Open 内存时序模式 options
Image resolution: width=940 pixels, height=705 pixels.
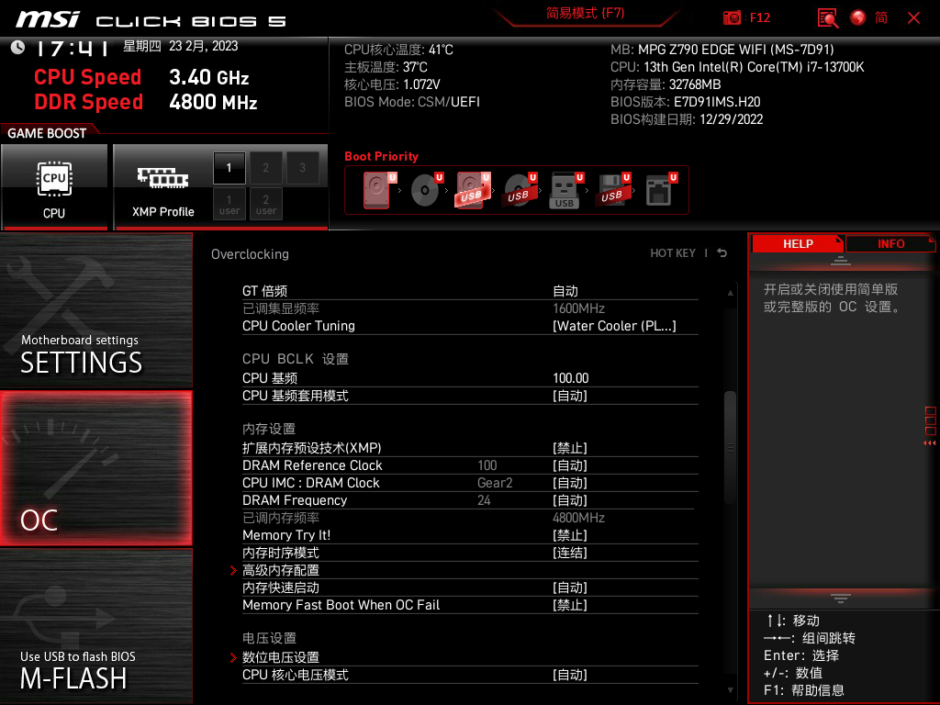coord(470,553)
